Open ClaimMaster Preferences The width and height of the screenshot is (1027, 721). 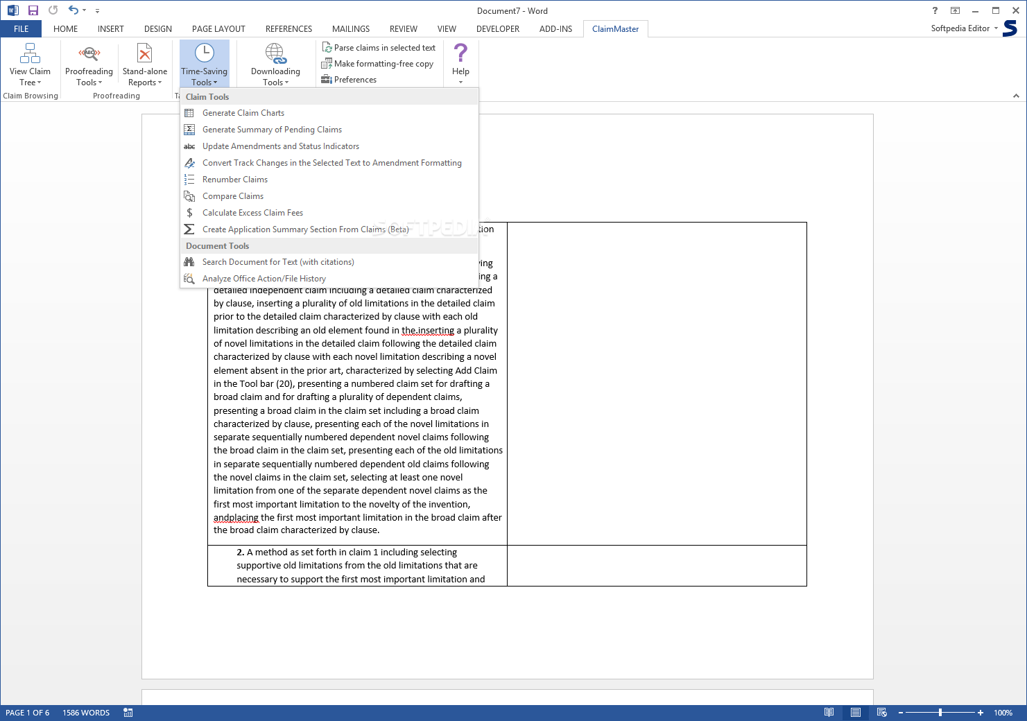click(x=349, y=80)
